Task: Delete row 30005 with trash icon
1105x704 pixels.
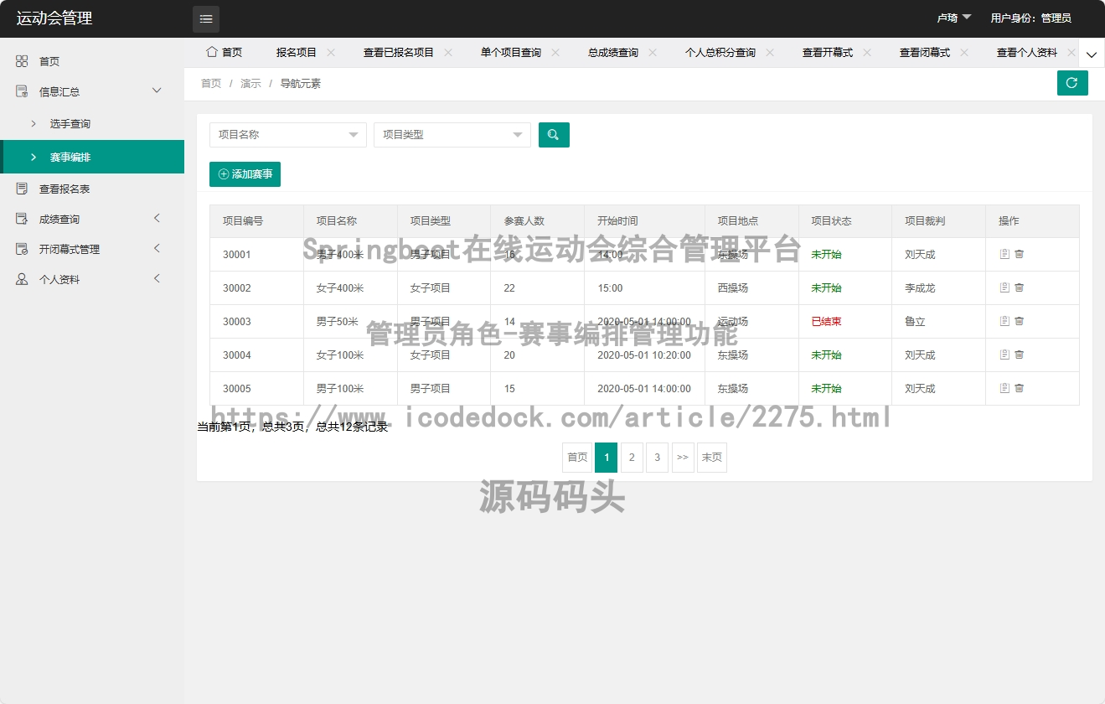Action: coord(1020,388)
